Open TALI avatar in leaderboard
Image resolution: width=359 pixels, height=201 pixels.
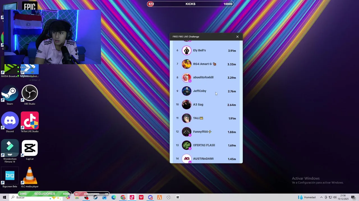187,118
